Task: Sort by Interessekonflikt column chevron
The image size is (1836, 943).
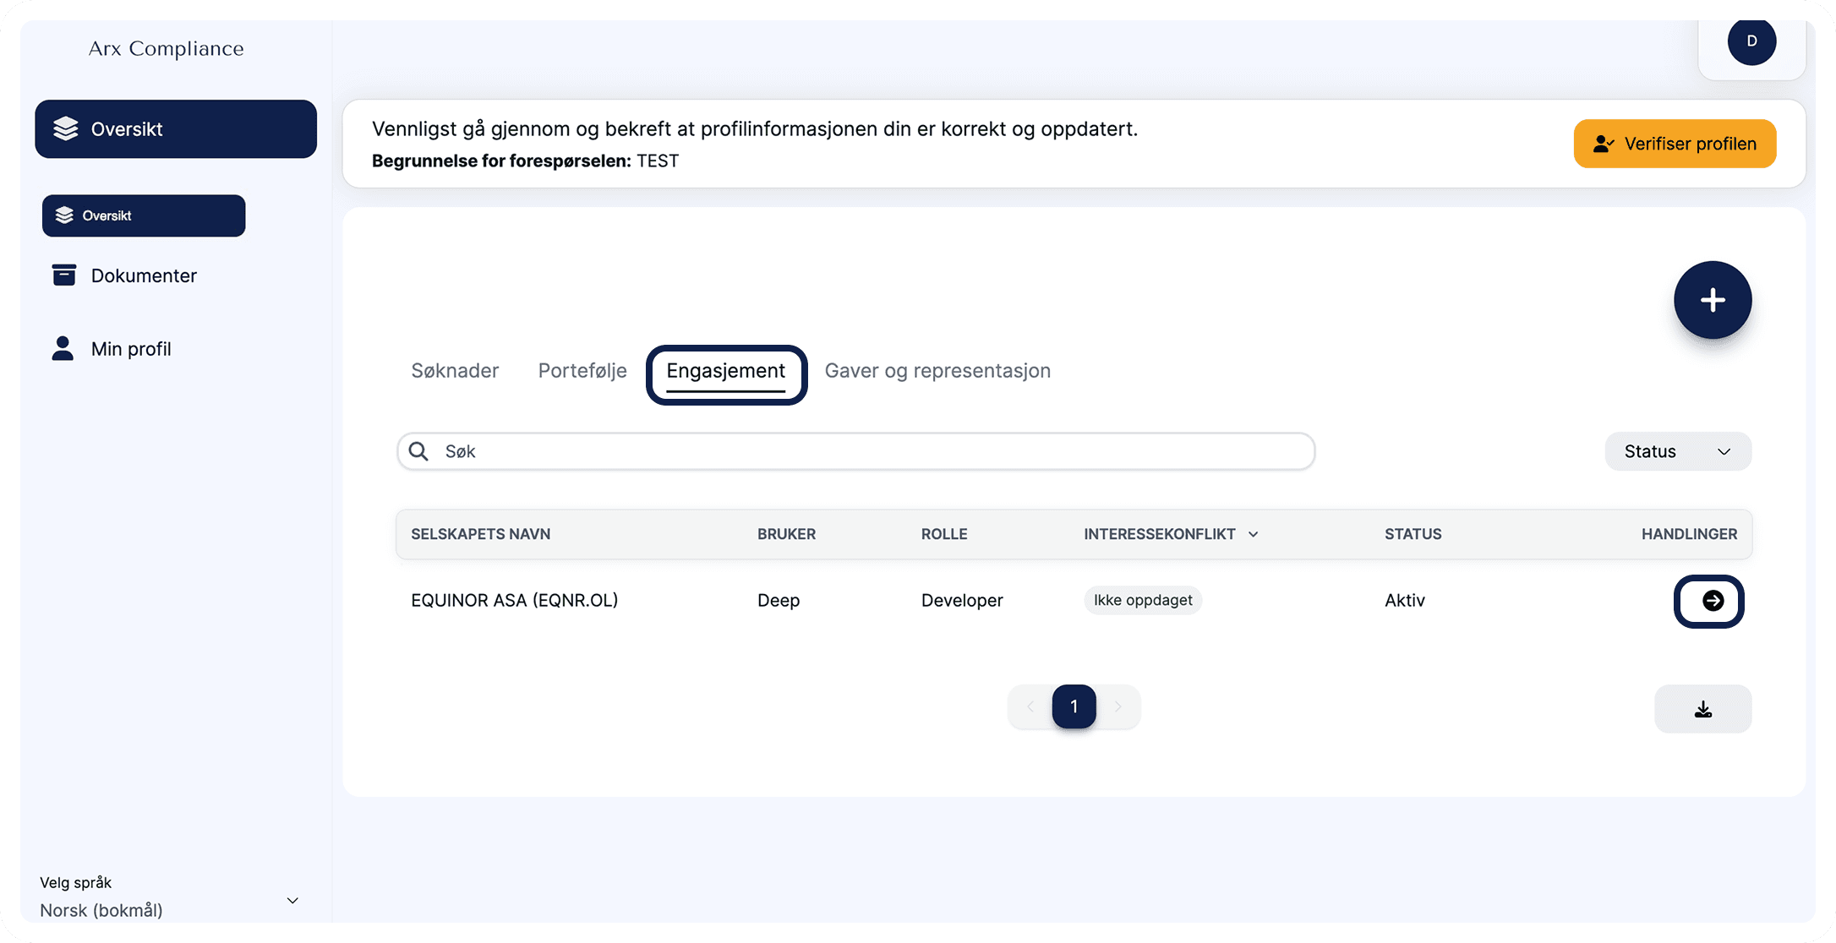Action: pos(1254,534)
